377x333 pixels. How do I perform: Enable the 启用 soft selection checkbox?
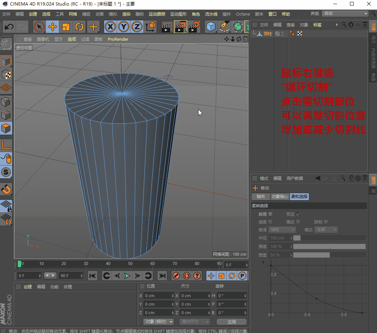pos(271,214)
